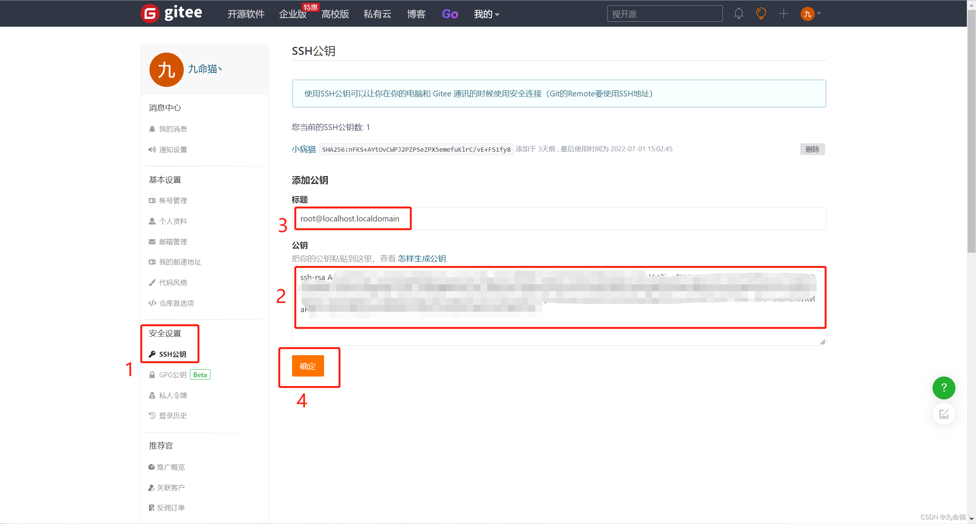Image resolution: width=976 pixels, height=524 pixels.
Task: Click the icon beside 推广概览
Action: [151, 467]
